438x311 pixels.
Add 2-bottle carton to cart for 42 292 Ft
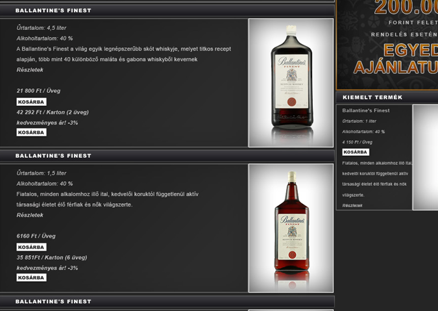31,132
